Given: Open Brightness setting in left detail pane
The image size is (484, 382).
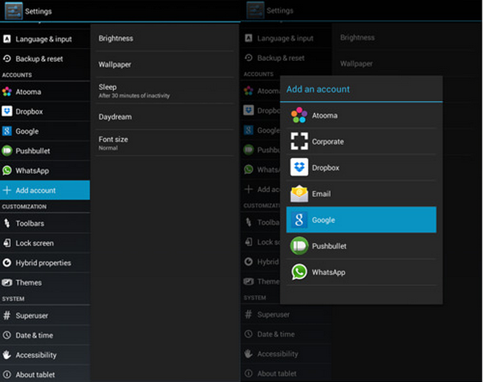Looking at the screenshot, I should coord(165,38).
